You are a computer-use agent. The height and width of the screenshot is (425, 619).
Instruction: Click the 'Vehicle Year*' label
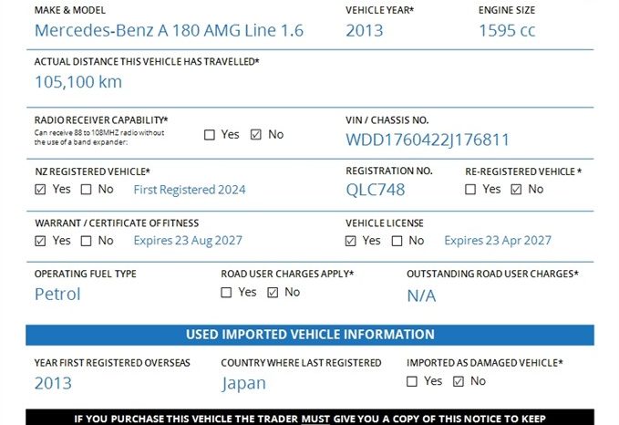click(380, 10)
